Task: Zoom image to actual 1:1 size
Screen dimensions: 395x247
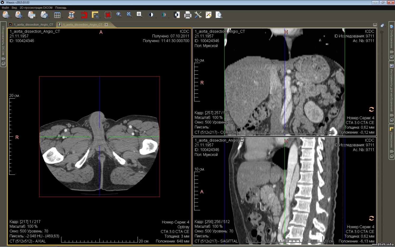Action: point(119,15)
